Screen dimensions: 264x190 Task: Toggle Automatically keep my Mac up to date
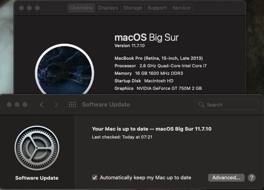(95, 178)
